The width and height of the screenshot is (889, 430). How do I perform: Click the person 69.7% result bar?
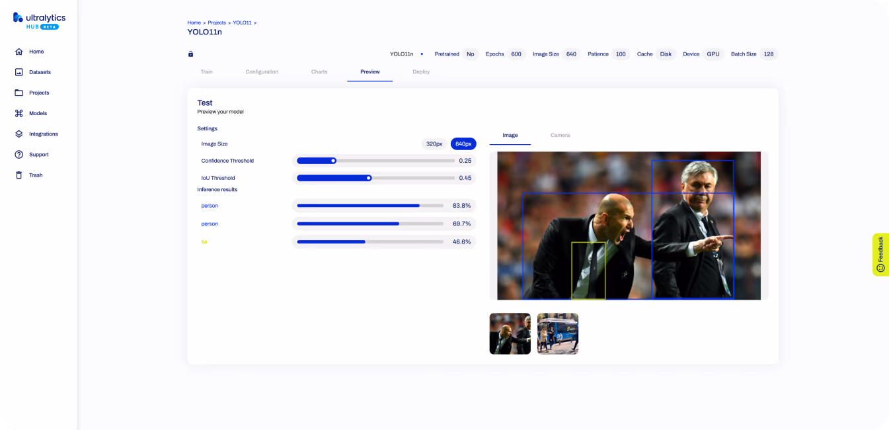[370, 224]
